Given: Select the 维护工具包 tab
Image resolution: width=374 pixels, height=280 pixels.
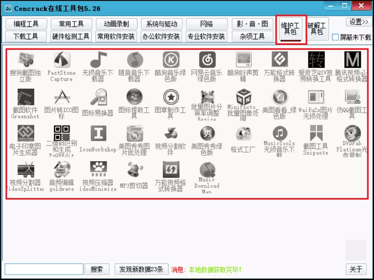Looking at the screenshot, I should 290,29.
